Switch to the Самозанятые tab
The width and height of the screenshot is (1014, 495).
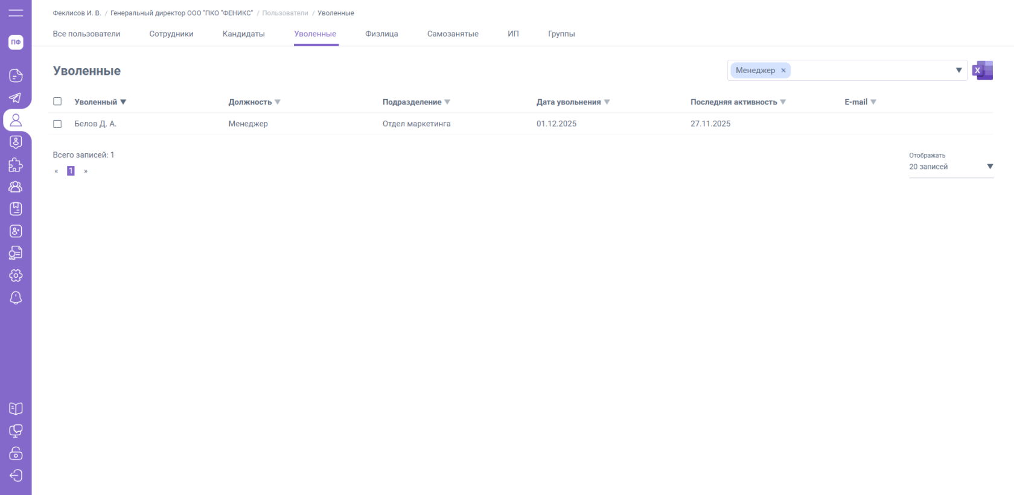coord(453,34)
